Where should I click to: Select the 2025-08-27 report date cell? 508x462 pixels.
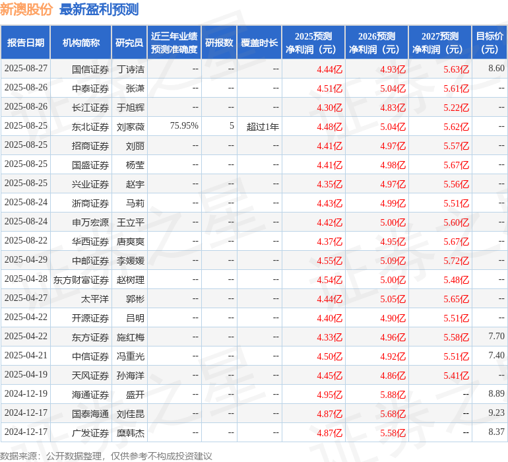pyautogui.click(x=26, y=69)
